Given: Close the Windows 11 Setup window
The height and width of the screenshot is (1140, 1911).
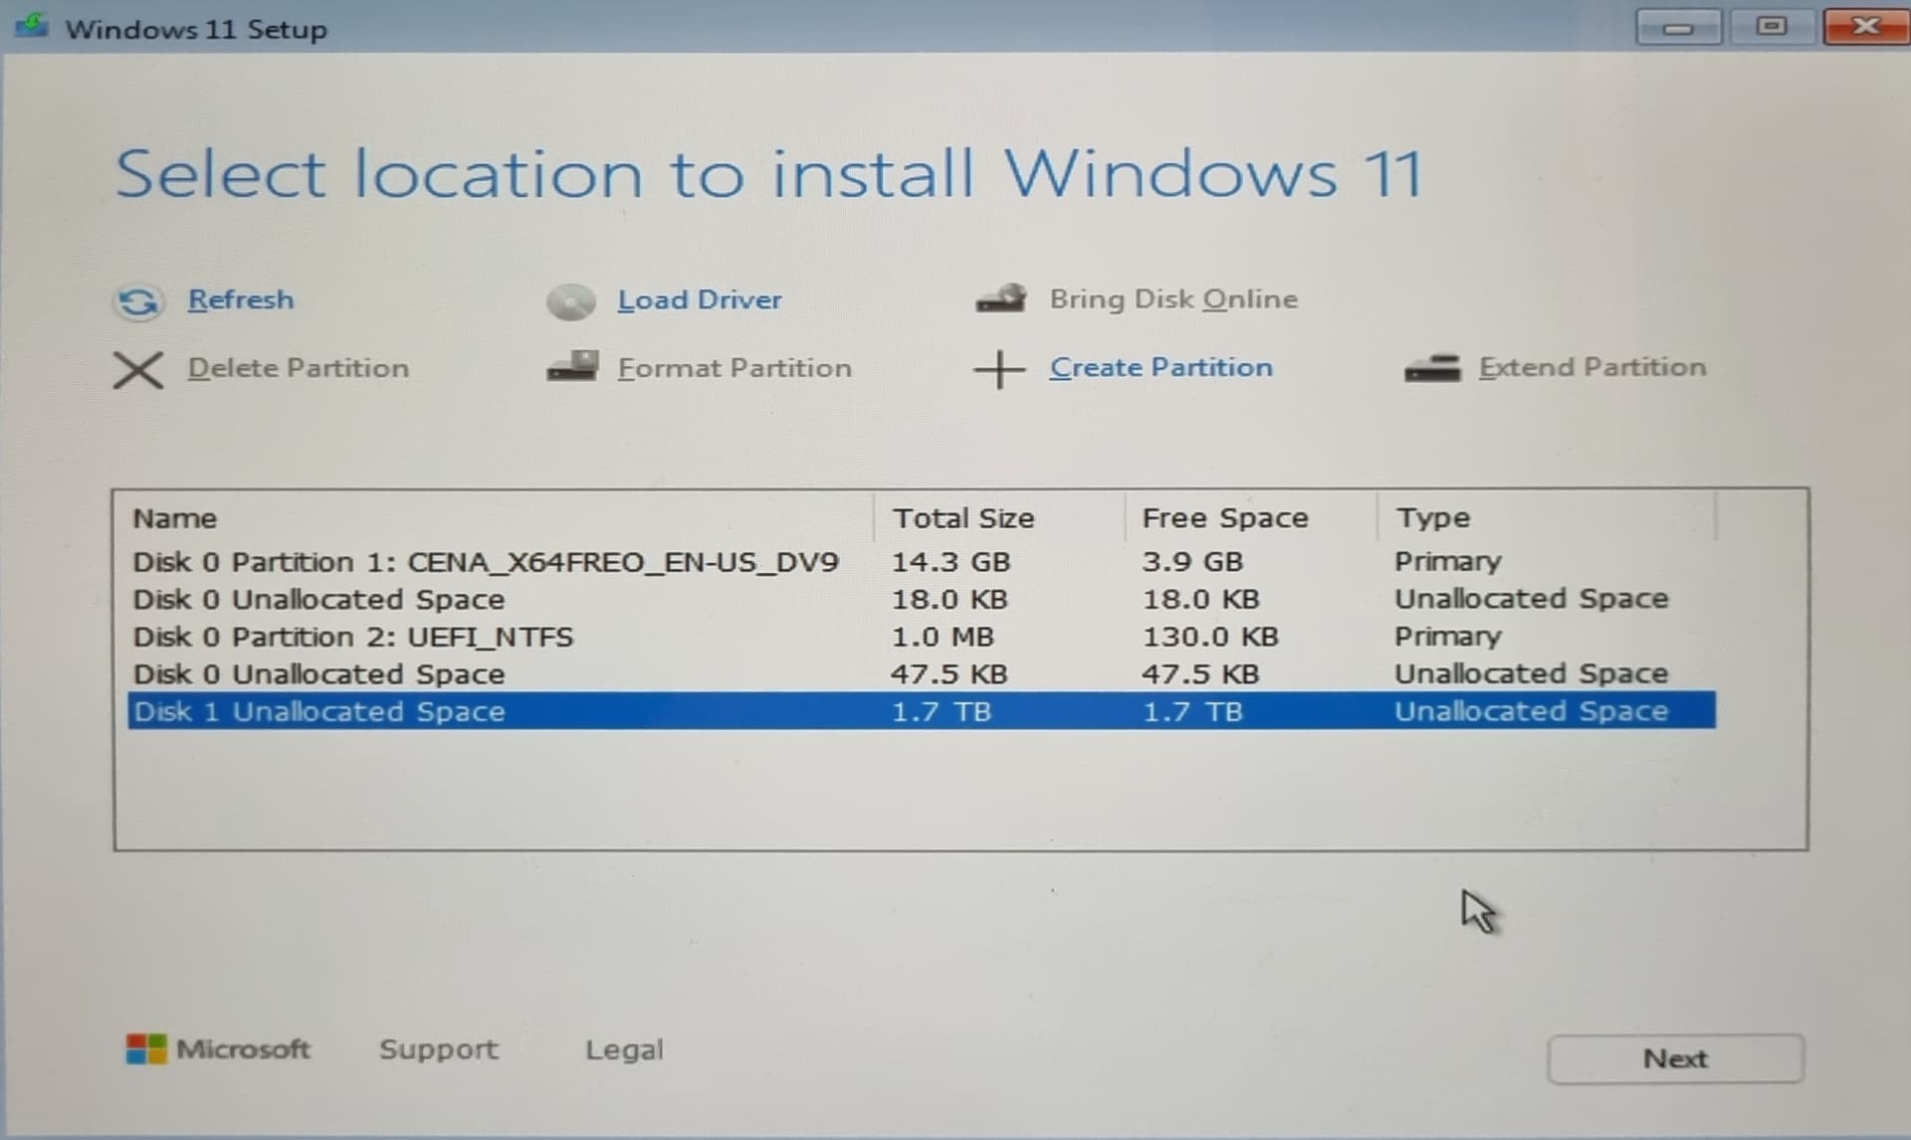Looking at the screenshot, I should [1866, 26].
